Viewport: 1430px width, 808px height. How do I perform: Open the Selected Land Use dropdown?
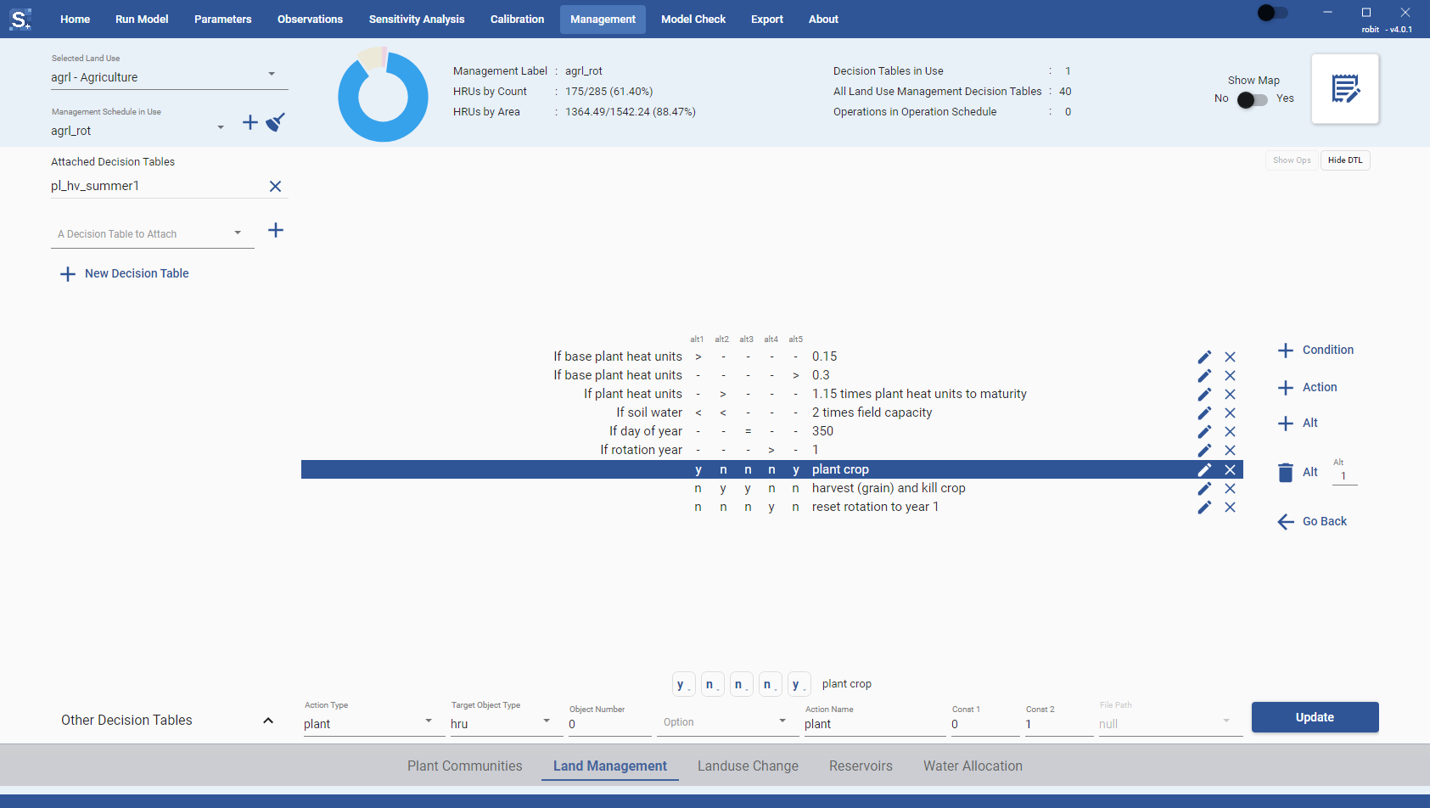170,77
